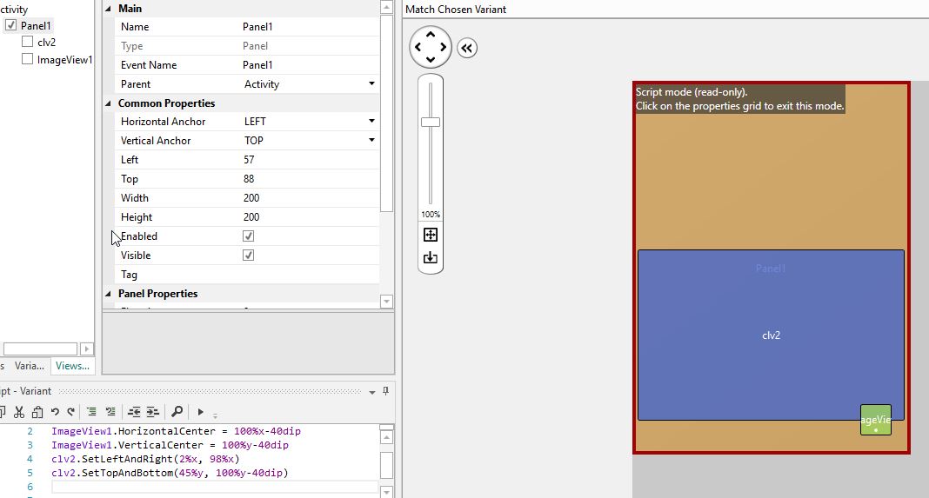Redo the script edit
Viewport: 929px width, 498px height.
coord(70,412)
